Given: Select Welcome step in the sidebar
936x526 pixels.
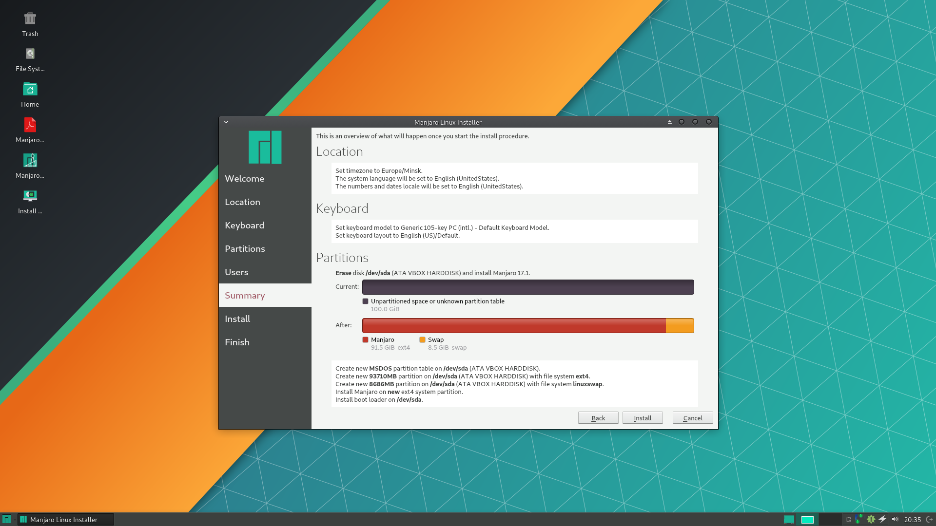Looking at the screenshot, I should 265,179.
